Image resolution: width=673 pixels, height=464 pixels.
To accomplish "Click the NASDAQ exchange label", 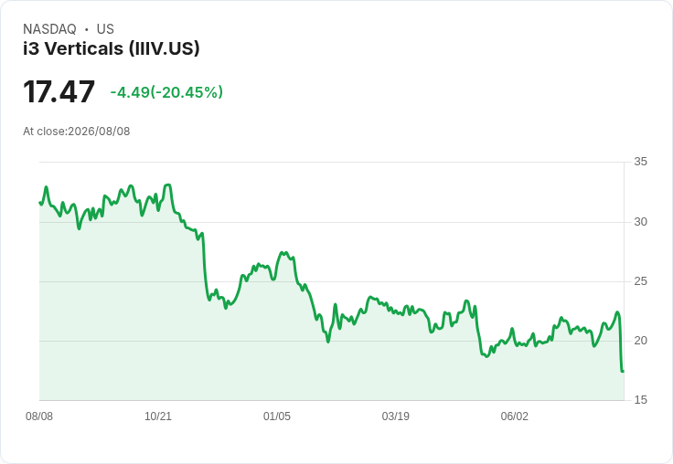I will coord(49,29).
